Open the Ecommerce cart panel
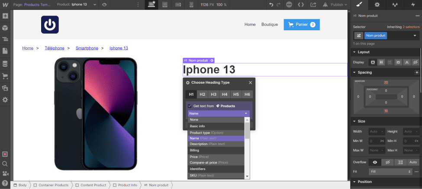Viewport: 422px width, 189px height. click(5, 76)
